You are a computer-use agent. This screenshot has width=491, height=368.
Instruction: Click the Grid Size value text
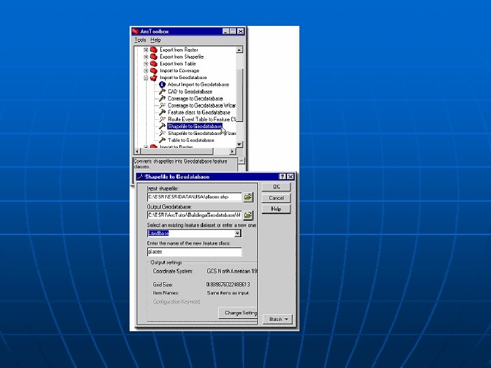tap(228, 284)
